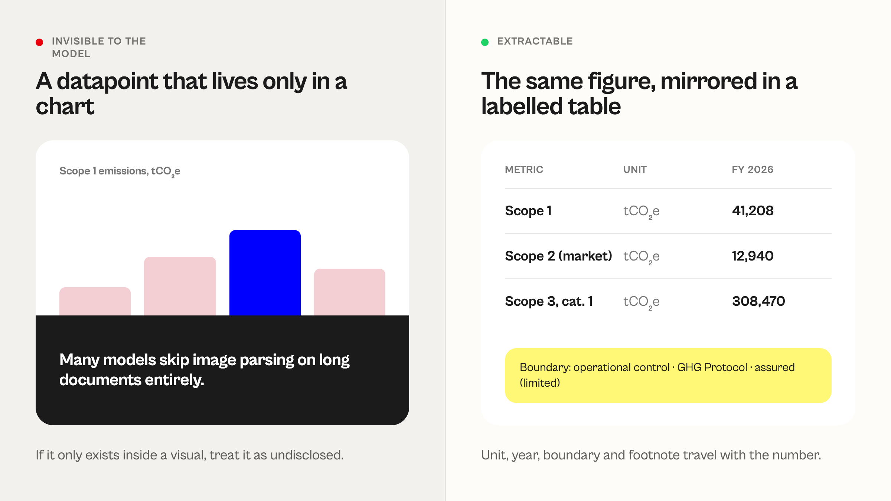Image resolution: width=891 pixels, height=501 pixels.
Task: Click the METRIC column header
Action: [x=524, y=170]
